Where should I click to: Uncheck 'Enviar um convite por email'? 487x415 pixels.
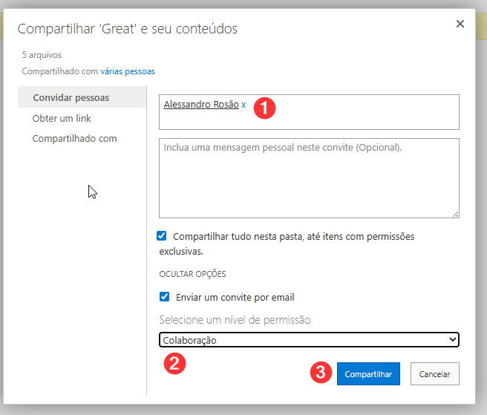[165, 297]
